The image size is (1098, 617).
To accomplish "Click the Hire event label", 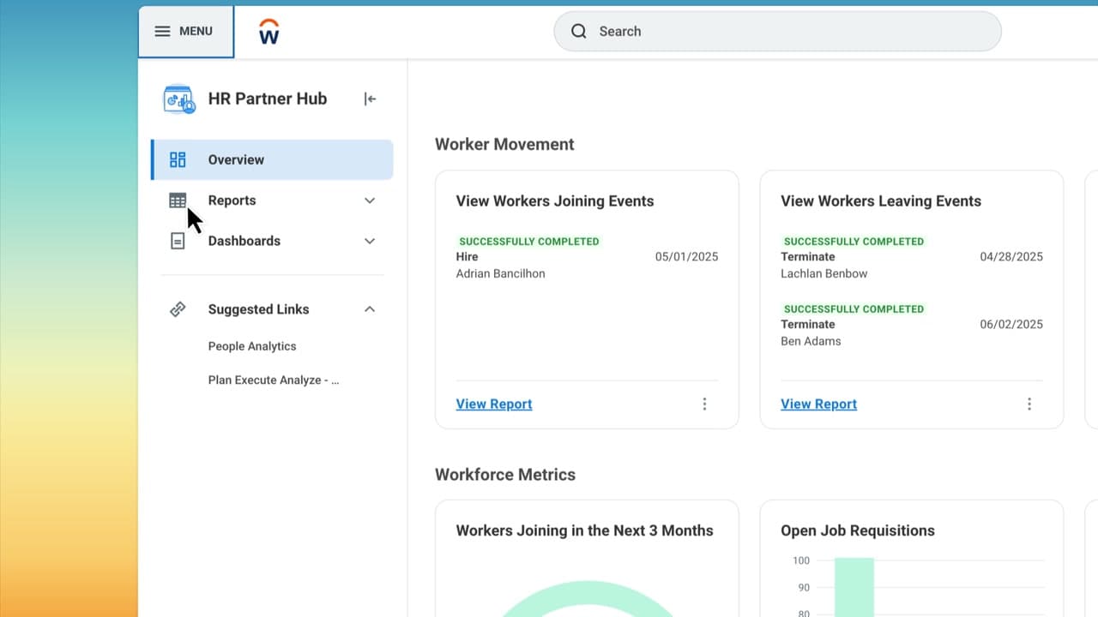I will [467, 256].
